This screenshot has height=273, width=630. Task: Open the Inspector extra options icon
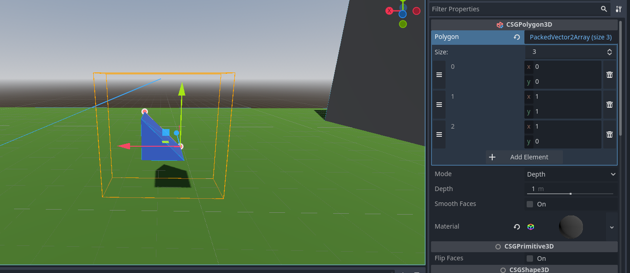tap(619, 9)
